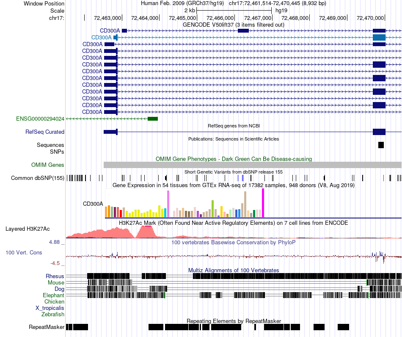Click the Scale label
The image size is (402, 337).
[58, 11]
